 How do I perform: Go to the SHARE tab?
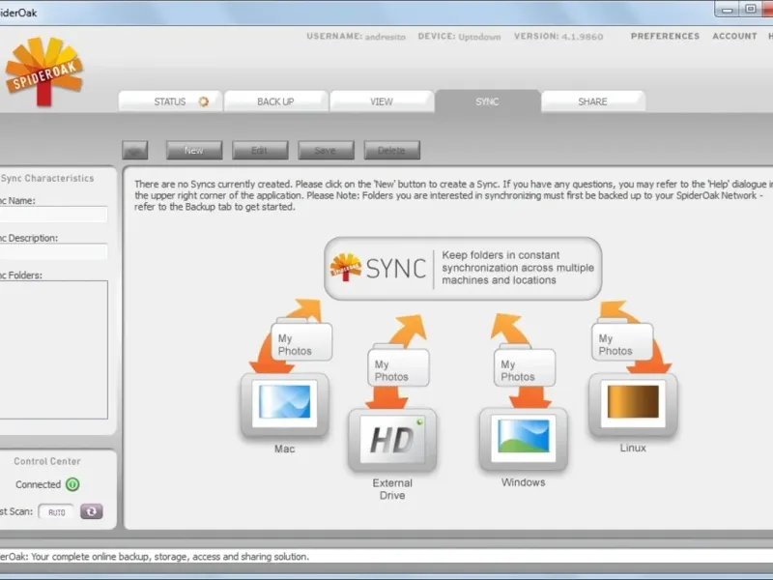click(592, 101)
